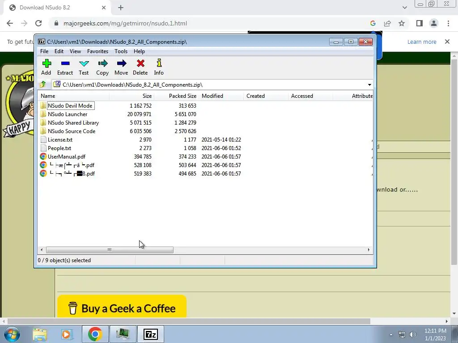
Task: Click the red Delete icon
Action: (140, 67)
